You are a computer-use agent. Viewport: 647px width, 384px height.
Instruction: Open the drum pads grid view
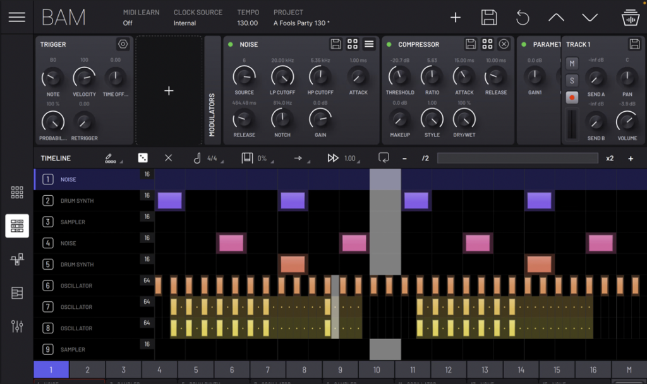tap(17, 192)
